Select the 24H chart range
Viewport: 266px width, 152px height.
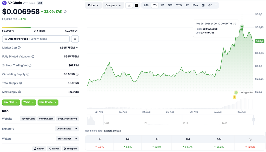[147, 5]
